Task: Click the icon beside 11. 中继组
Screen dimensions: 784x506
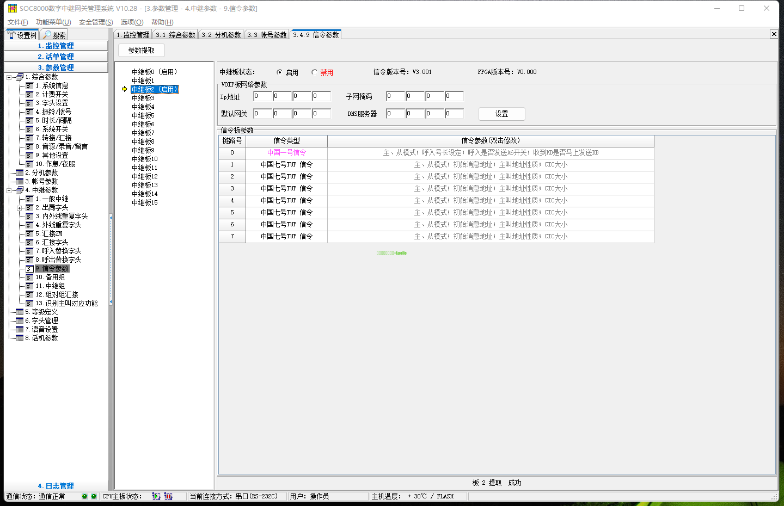Action: pyautogui.click(x=30, y=286)
